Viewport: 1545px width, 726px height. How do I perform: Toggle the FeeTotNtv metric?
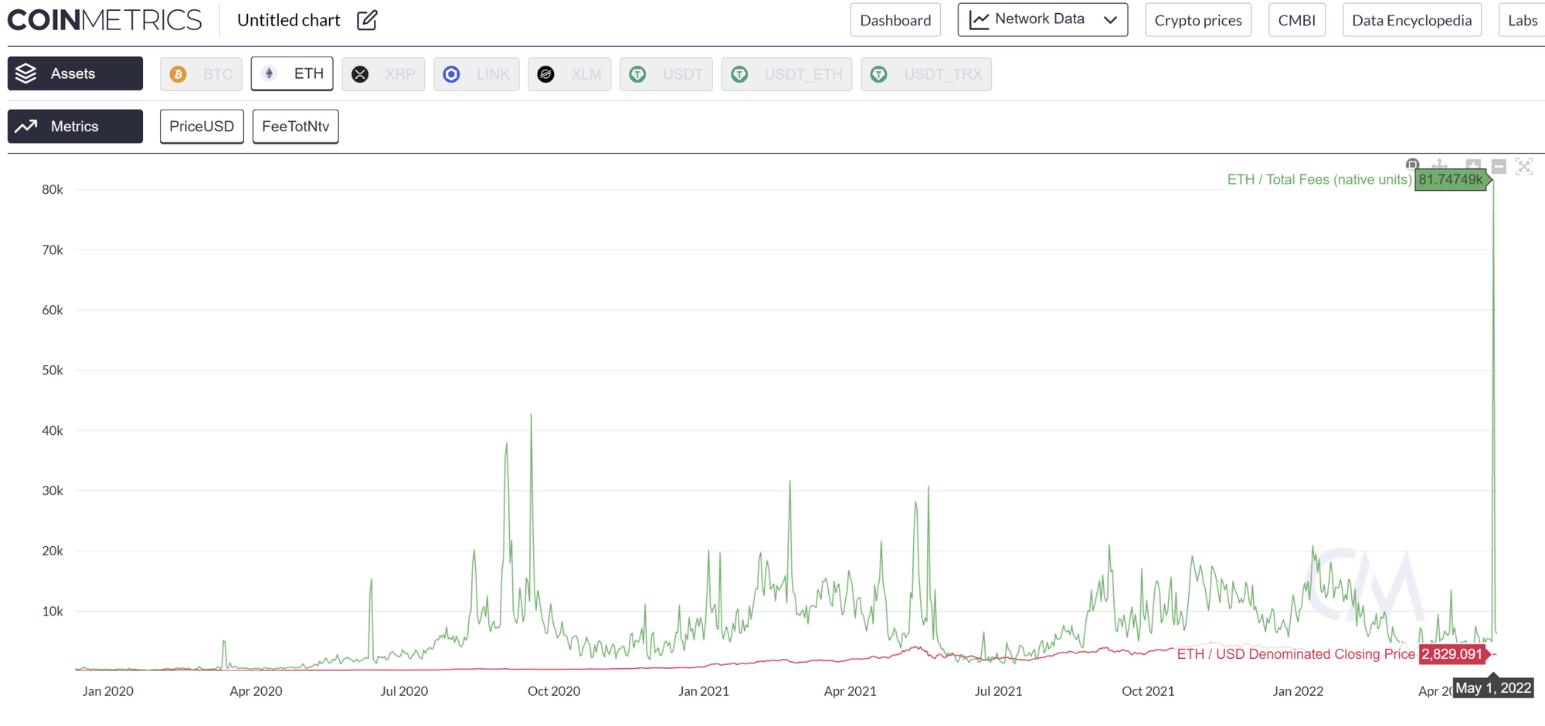pos(295,126)
